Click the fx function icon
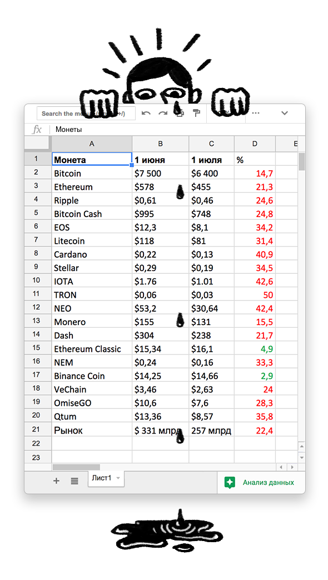Image resolution: width=328 pixels, height=580 pixels. coord(37,130)
